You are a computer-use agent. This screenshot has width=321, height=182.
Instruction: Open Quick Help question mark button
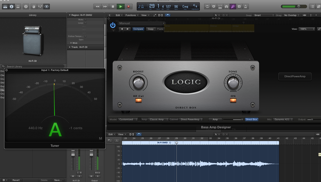[x=26, y=7]
